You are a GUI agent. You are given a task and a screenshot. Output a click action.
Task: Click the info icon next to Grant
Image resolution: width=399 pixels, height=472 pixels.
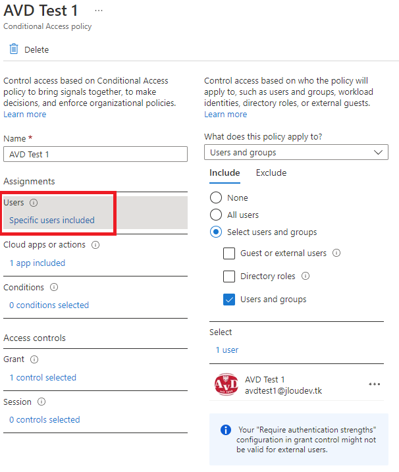(x=34, y=359)
